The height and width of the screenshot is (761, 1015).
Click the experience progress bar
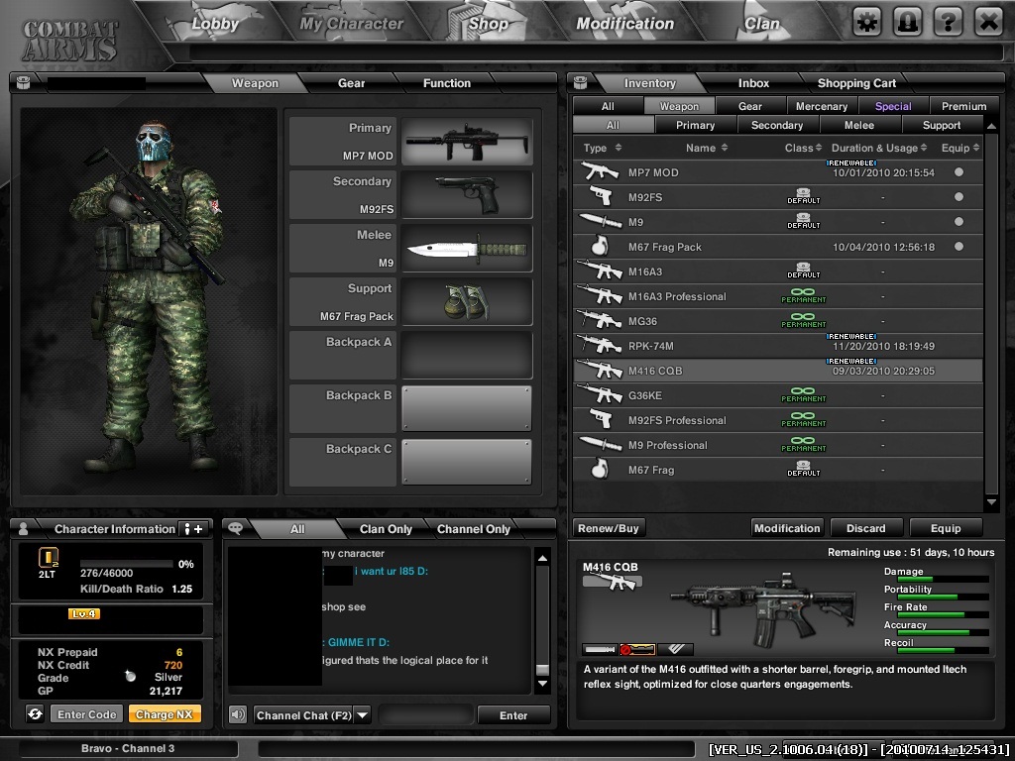pos(126,564)
